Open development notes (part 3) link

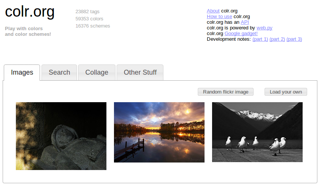click(x=294, y=39)
